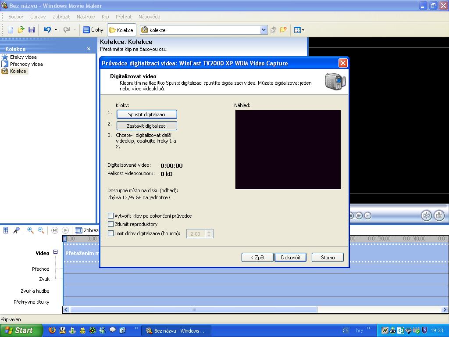Viewport: 449px width, 337px height.
Task: Rewind the timeline to the start
Action: tap(55, 230)
